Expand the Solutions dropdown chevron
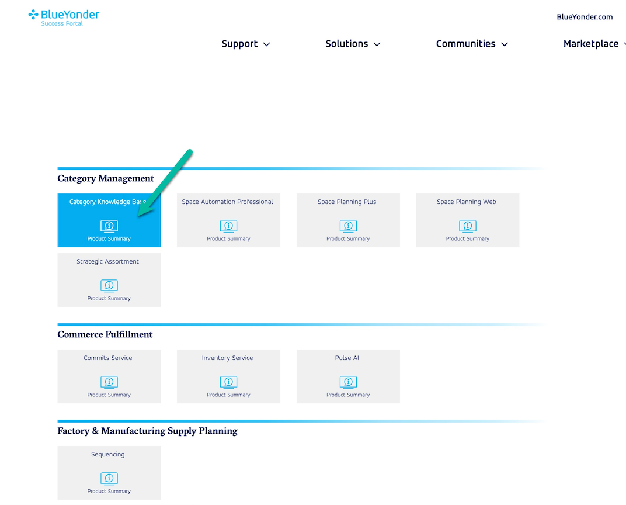This screenshot has height=505, width=626. click(377, 44)
